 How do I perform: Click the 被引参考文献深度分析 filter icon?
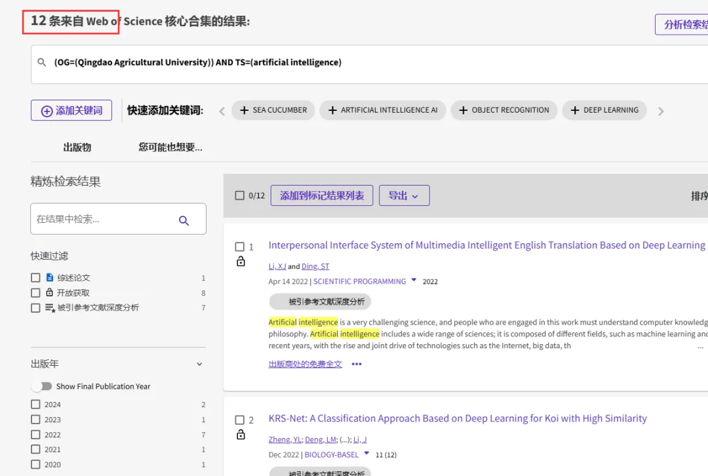50,307
